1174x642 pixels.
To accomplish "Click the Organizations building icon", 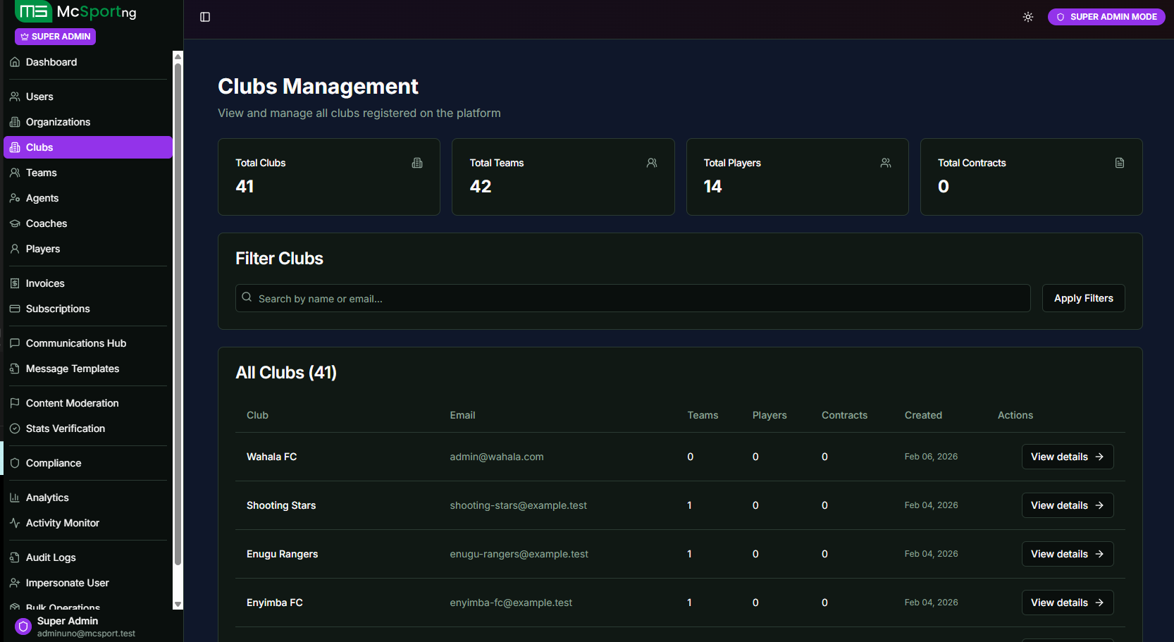I will [x=15, y=122].
